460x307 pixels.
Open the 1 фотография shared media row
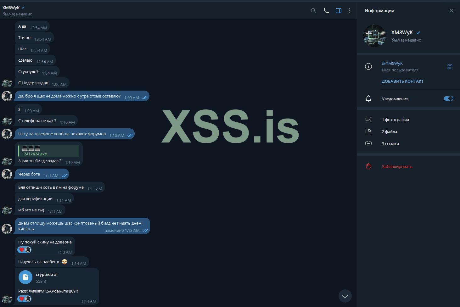pos(408,120)
